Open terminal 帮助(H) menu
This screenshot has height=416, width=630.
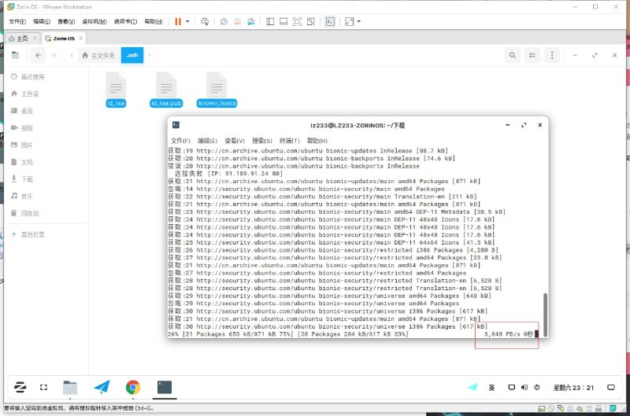pyautogui.click(x=317, y=141)
